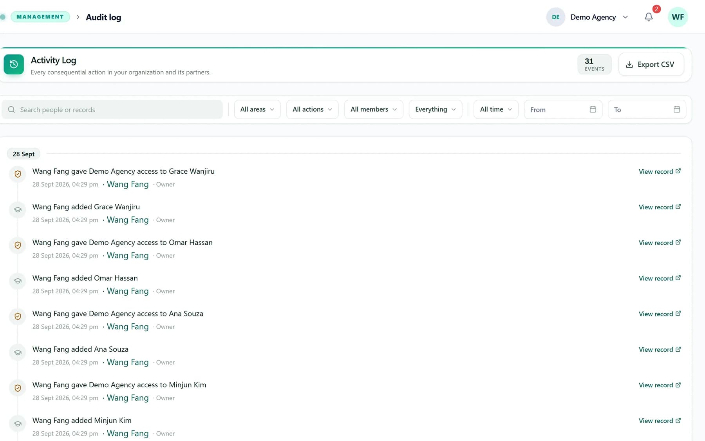Expand the Demo Agency switcher
Image resolution: width=705 pixels, height=441 pixels.
pyautogui.click(x=587, y=17)
